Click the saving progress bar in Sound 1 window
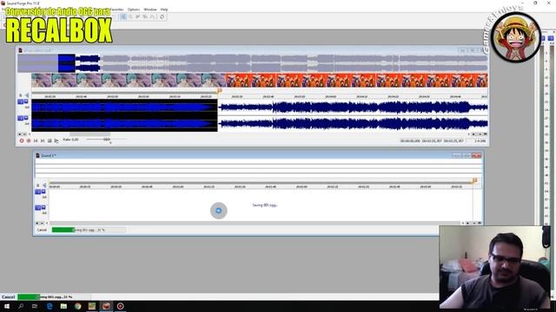Screen dimensions: 556x312 89,230
